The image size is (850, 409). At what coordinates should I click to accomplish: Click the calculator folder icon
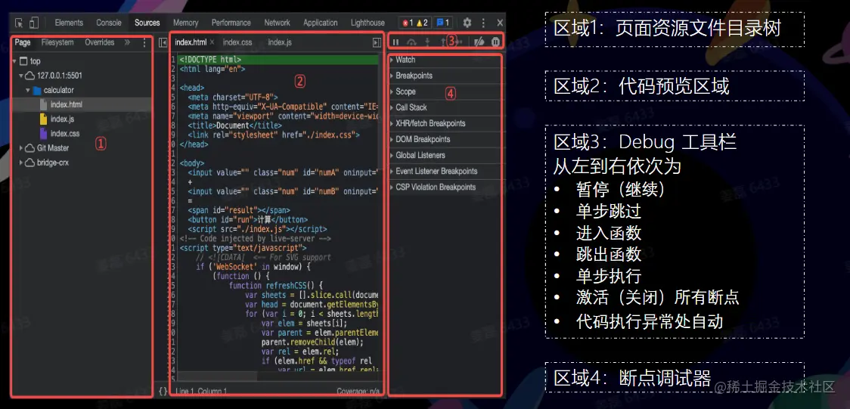pyautogui.click(x=37, y=91)
